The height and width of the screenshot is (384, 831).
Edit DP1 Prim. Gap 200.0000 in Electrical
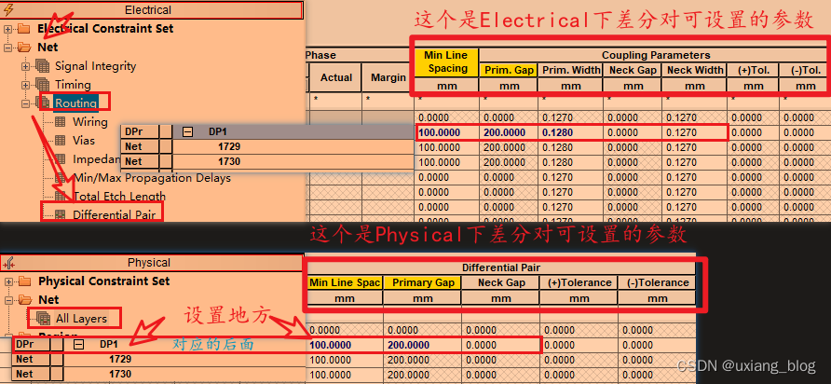tap(509, 132)
